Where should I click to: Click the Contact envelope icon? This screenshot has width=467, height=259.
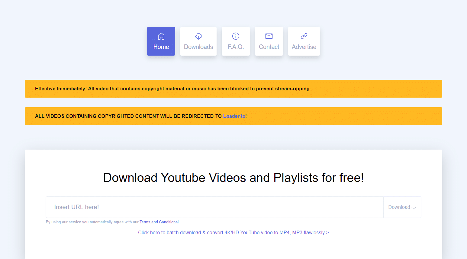269,36
